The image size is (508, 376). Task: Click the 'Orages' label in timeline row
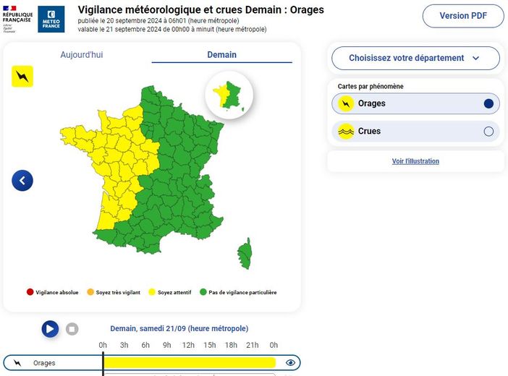click(44, 363)
